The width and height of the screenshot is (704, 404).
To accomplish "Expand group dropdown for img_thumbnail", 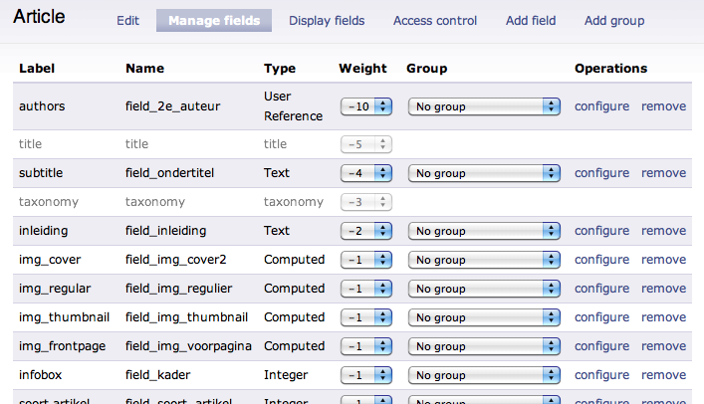I will tap(484, 317).
